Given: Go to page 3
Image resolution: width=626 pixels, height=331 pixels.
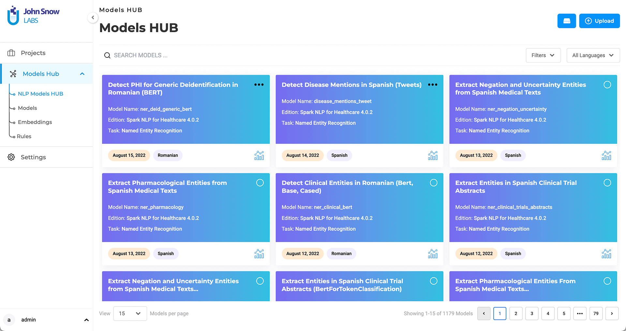Looking at the screenshot, I should tap(532, 313).
